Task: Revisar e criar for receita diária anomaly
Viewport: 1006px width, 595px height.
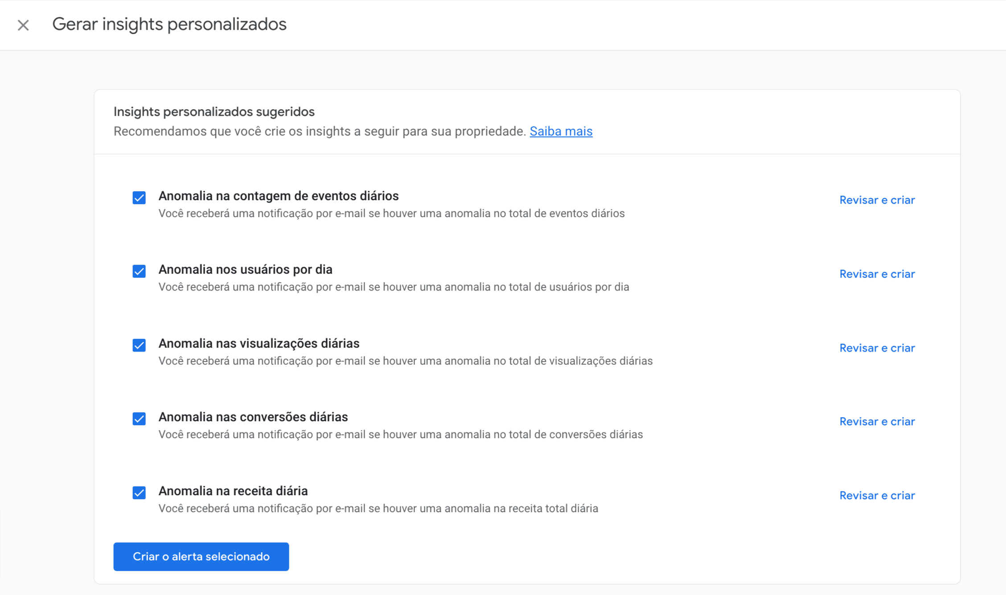Action: 877,495
